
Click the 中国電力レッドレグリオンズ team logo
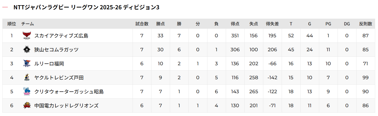pyautogui.click(x=27, y=106)
